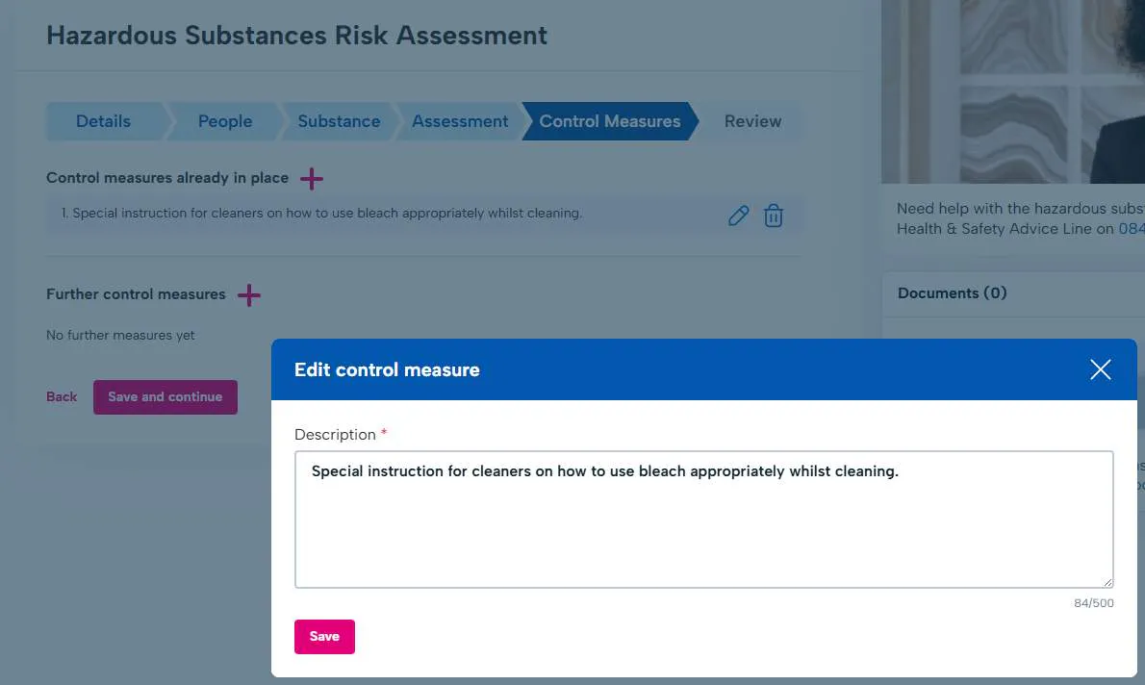
Task: Open the Documents (0) panel header
Action: pos(953,293)
